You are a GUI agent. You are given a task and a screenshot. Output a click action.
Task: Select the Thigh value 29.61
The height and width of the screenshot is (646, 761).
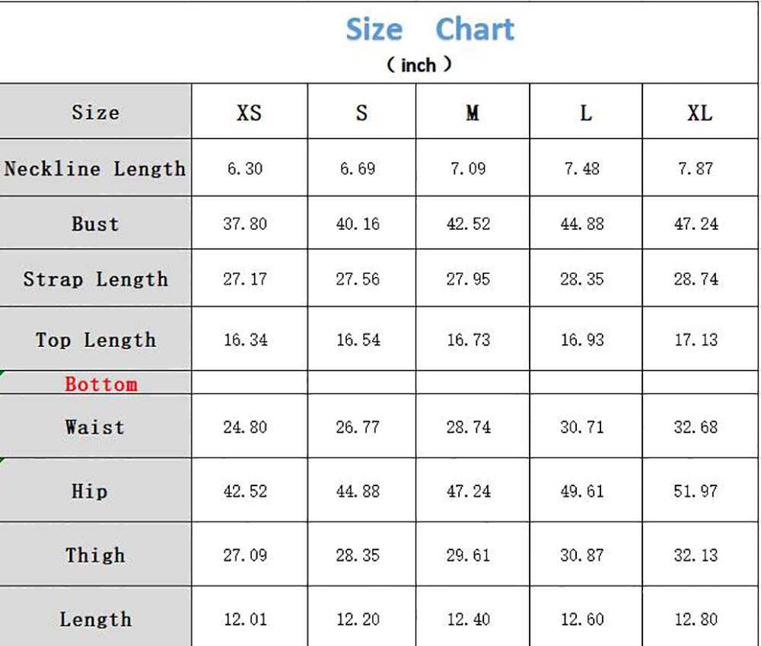tap(468, 555)
